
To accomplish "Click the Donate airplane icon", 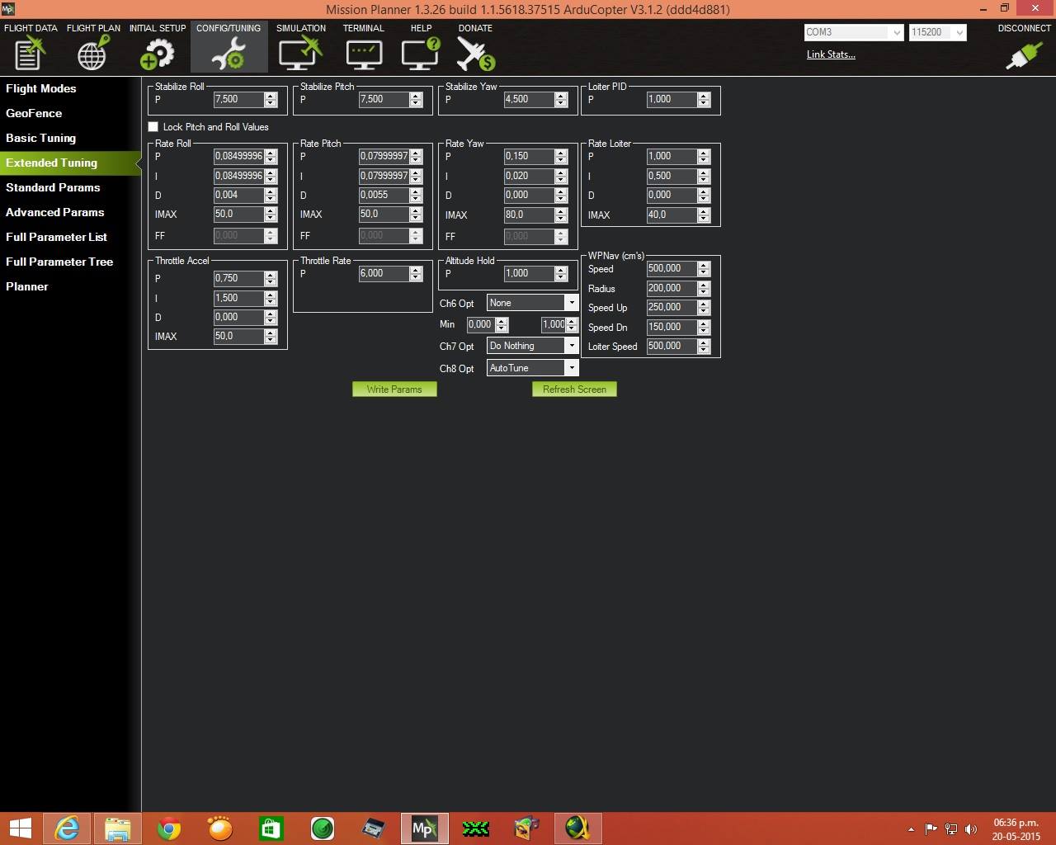I will tap(475, 53).
